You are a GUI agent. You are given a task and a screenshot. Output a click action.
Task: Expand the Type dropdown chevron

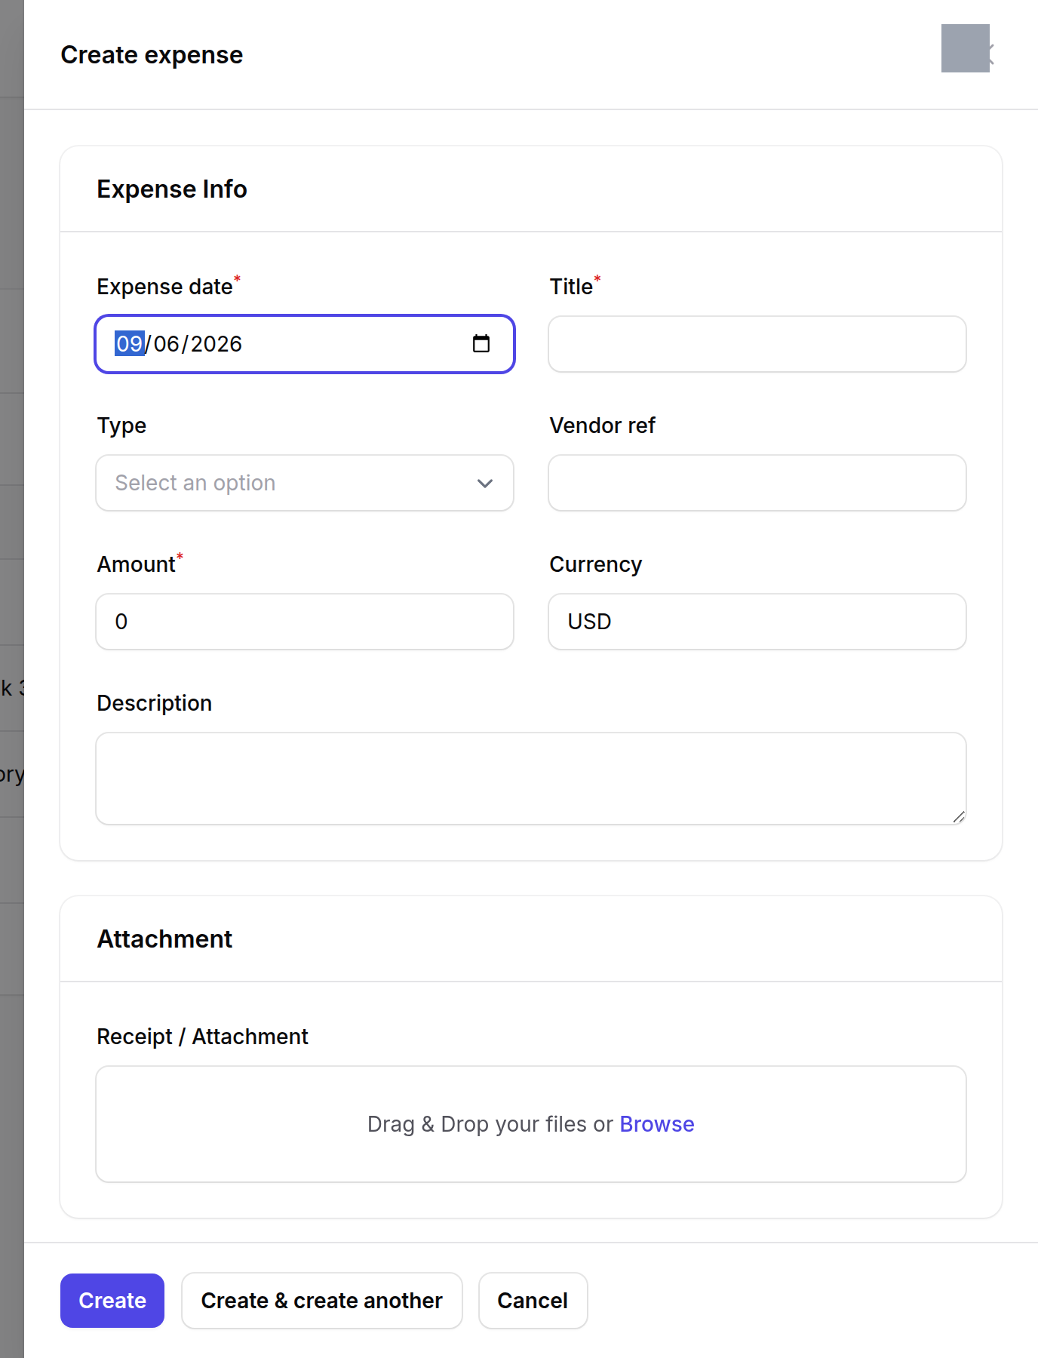pos(485,483)
